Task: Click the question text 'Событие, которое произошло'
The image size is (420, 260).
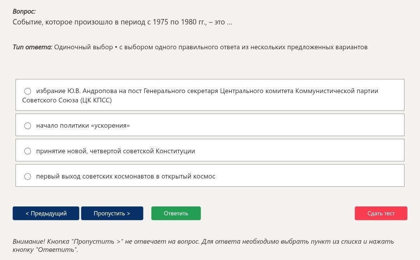Action: point(63,22)
